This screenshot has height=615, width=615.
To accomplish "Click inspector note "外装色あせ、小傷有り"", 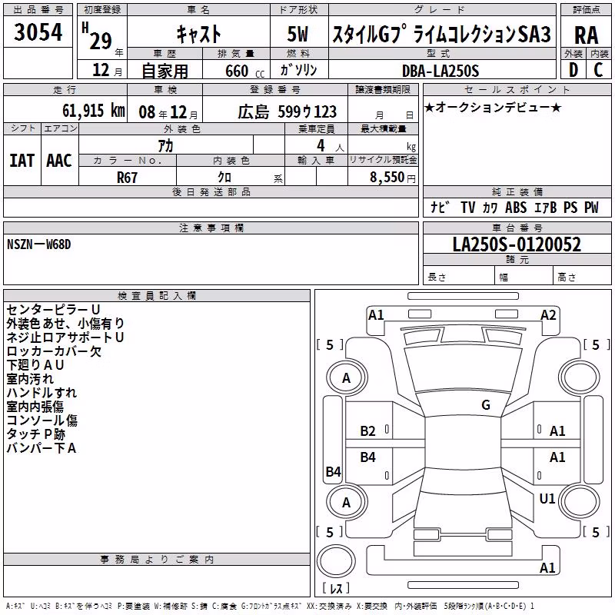I will 65,323.
